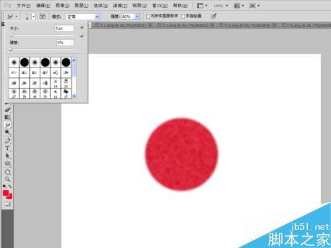Viewport: 331px width, 248px height.
Task: Click brush list scroll up arrow
Action: 74,60
